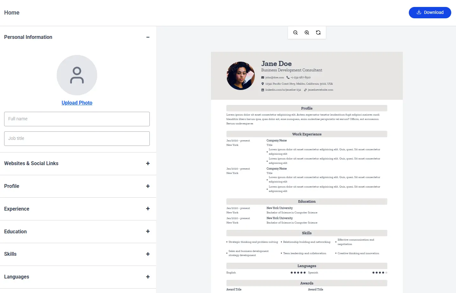Screen dimensions: 456x293
Task: Go to the Home page
Action: [x=12, y=13]
